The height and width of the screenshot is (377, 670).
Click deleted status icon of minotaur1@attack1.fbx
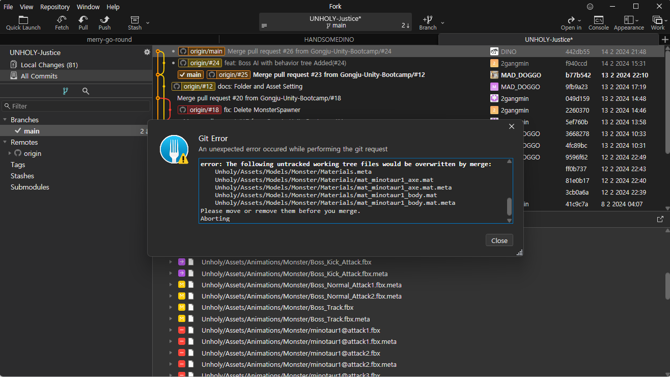(182, 330)
